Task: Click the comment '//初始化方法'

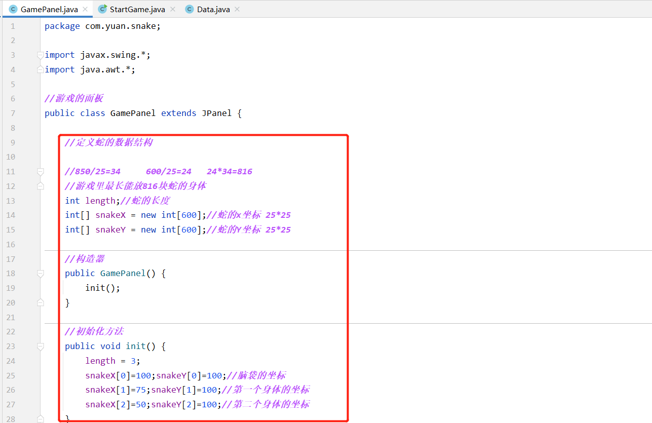Action: [x=94, y=332]
